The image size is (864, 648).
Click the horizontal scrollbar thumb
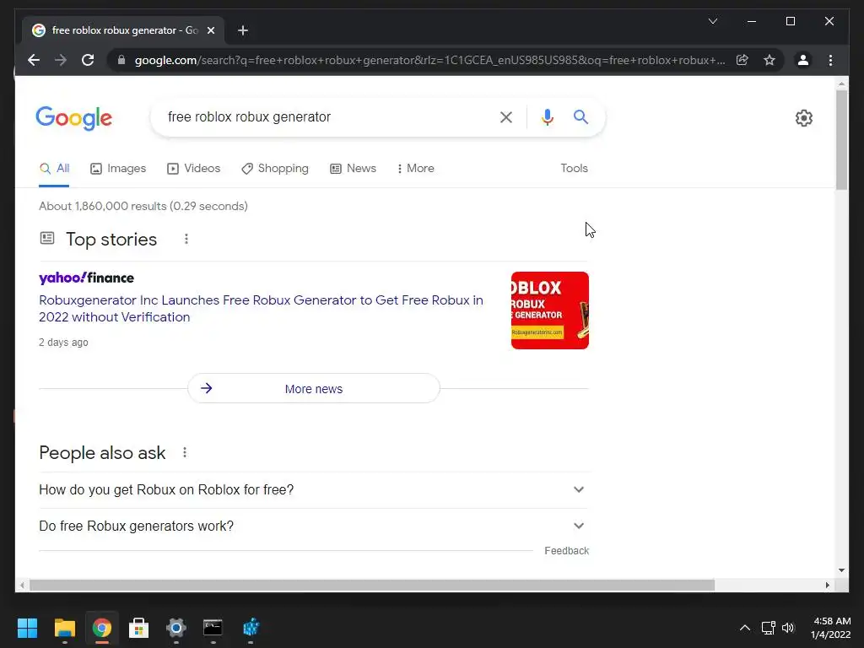pos(372,586)
